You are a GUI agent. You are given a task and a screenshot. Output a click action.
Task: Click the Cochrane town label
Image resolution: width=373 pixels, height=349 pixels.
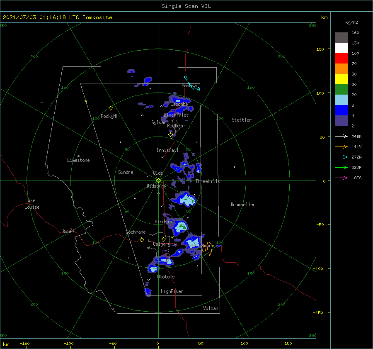(x=136, y=232)
